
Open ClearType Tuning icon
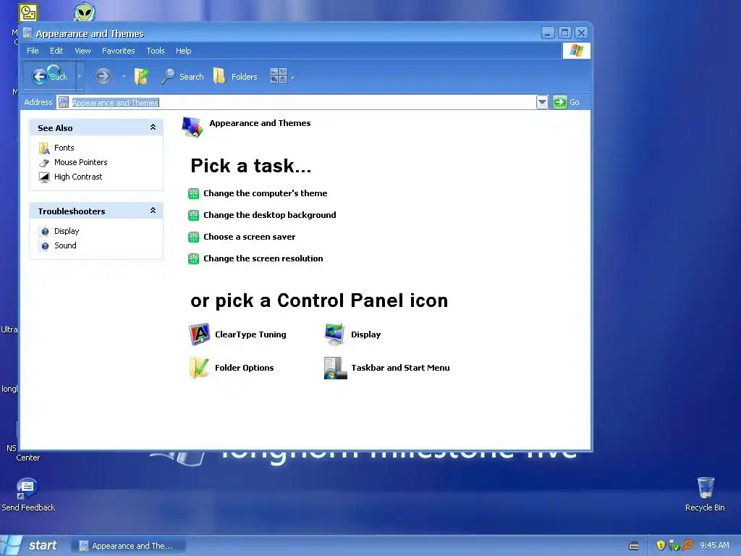tap(199, 334)
